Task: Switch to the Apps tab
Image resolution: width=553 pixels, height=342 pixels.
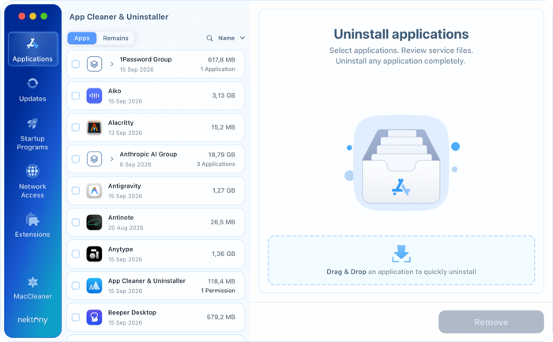Action: pos(82,38)
